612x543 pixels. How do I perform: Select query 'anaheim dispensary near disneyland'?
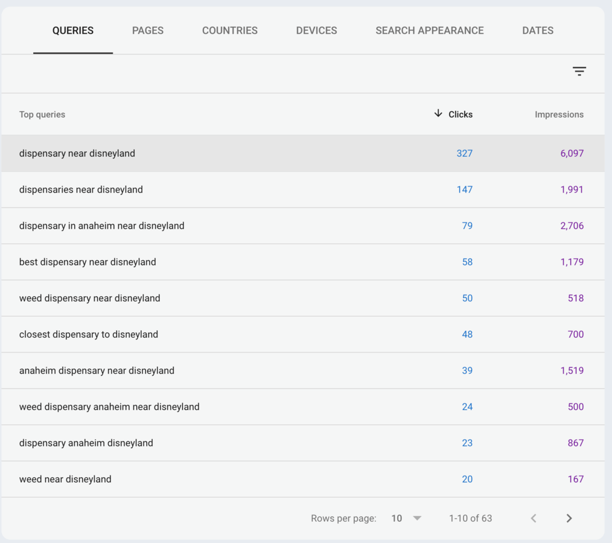(97, 370)
